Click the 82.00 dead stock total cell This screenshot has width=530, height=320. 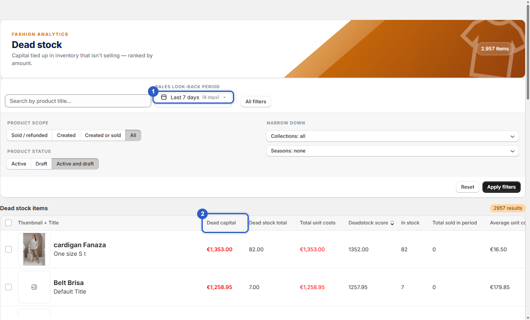click(256, 249)
